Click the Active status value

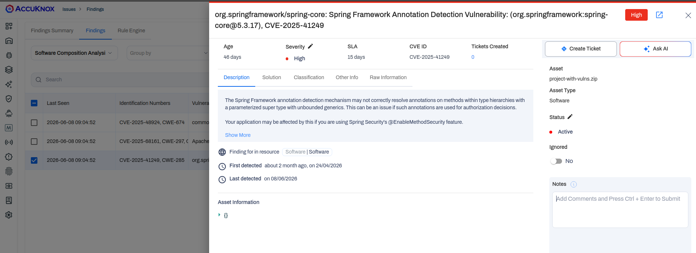[x=565, y=132]
